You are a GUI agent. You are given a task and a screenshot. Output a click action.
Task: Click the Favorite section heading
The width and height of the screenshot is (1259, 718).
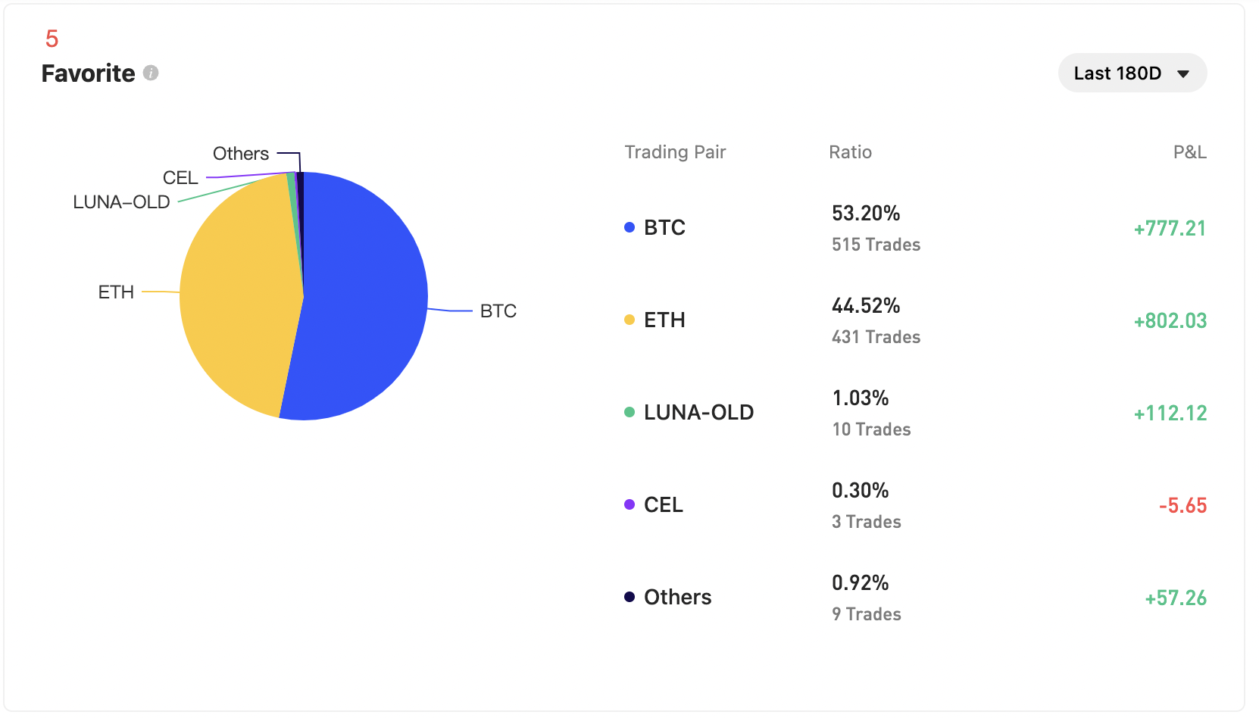coord(88,73)
